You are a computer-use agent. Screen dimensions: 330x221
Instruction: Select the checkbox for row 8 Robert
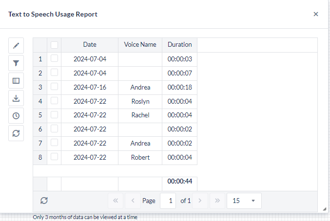coord(54,157)
